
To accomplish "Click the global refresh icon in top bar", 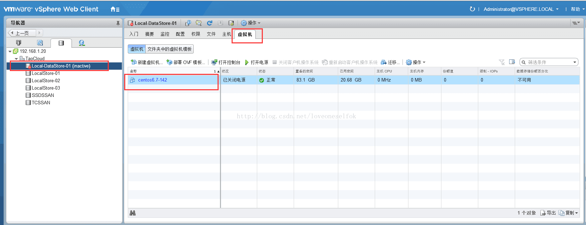I will [x=472, y=9].
